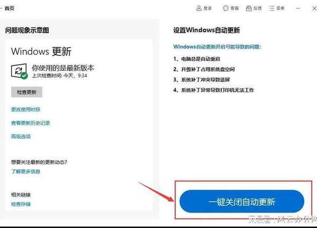Click the 设置Windows自动更新 heading

coord(207,30)
